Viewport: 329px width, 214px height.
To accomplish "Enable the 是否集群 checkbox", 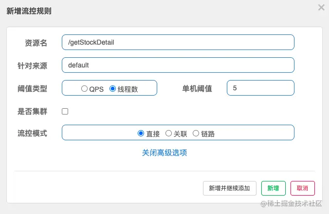I will point(65,111).
